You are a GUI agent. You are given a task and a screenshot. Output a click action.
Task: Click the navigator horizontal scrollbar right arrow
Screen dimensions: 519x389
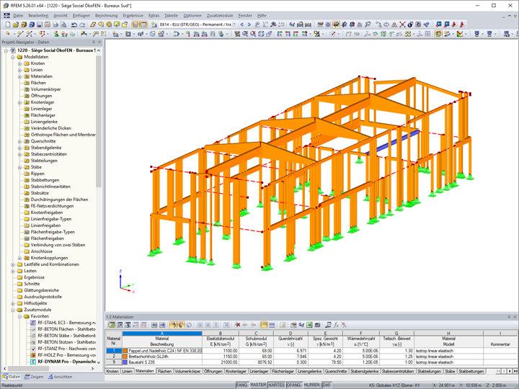(x=93, y=369)
